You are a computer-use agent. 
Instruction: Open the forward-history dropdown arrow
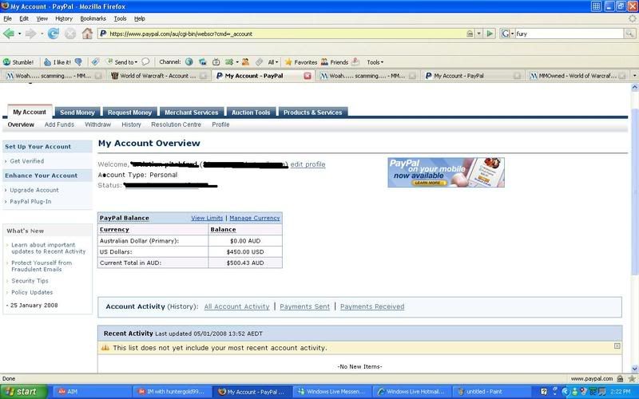tap(42, 34)
